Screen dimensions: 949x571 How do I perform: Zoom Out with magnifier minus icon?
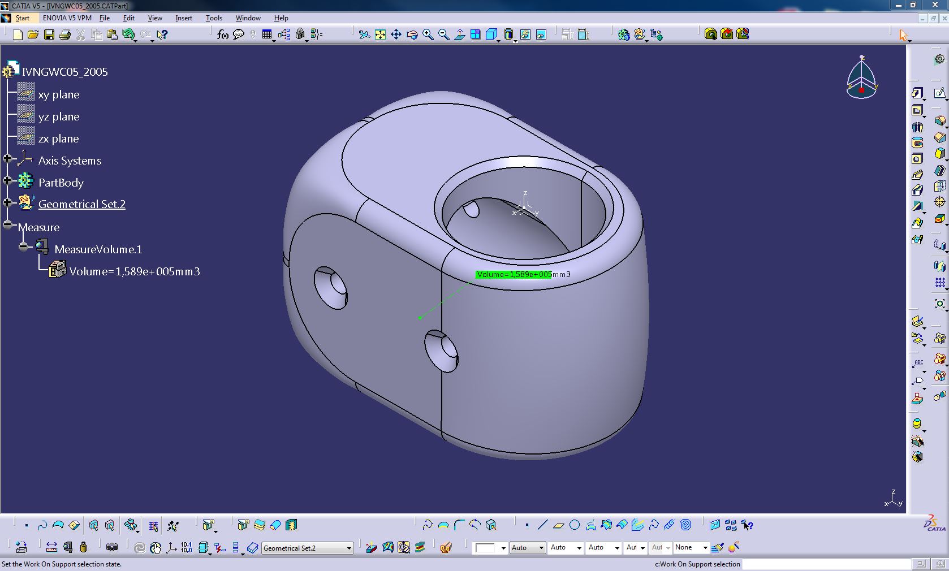(444, 34)
